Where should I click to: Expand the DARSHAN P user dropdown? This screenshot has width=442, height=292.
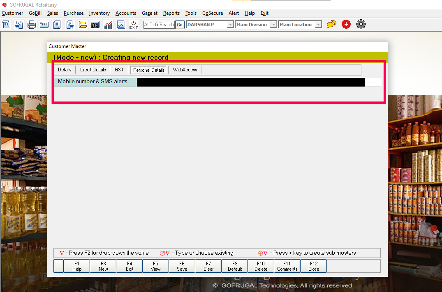tap(230, 25)
